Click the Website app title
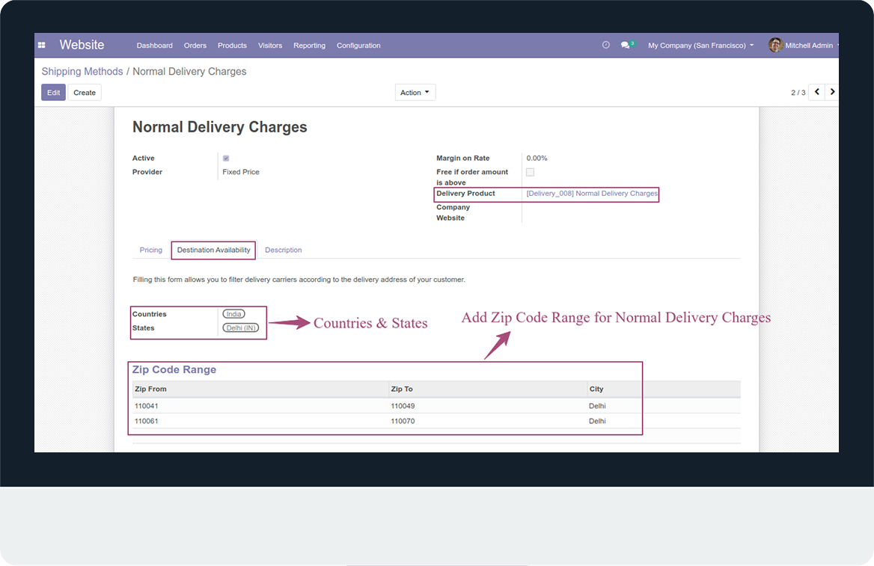The width and height of the screenshot is (874, 566). [82, 45]
